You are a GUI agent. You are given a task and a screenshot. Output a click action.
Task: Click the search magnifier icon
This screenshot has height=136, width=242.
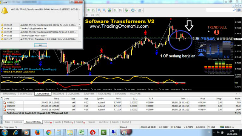(234, 10)
